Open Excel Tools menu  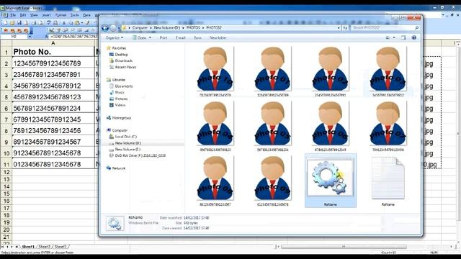tap(74, 15)
